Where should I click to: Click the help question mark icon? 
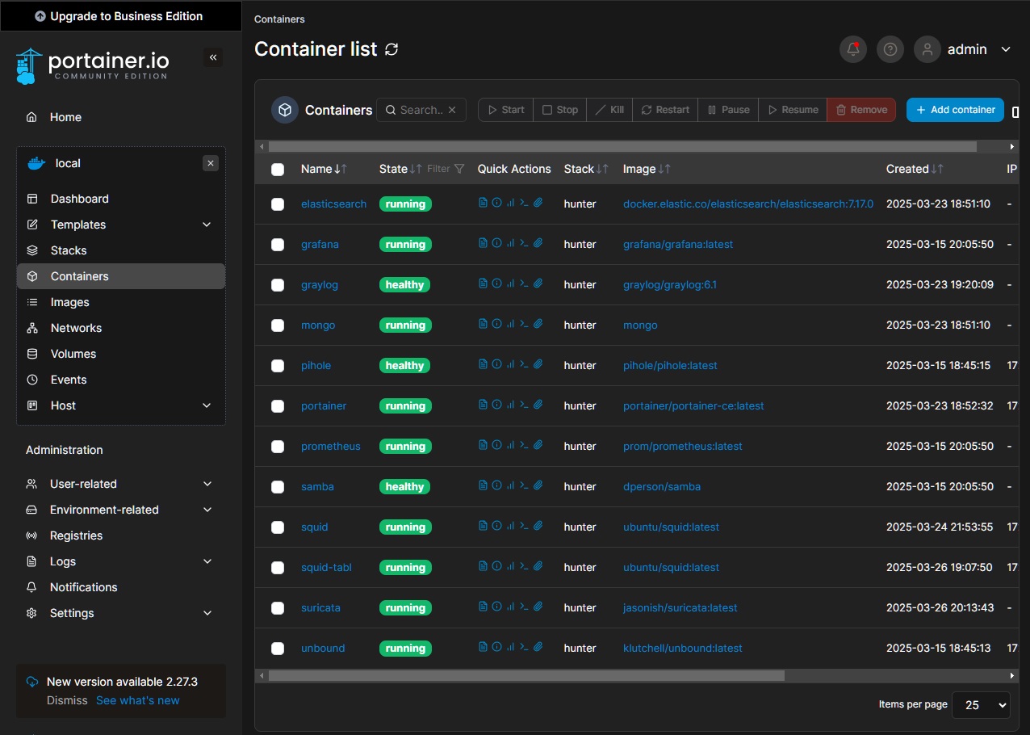890,49
